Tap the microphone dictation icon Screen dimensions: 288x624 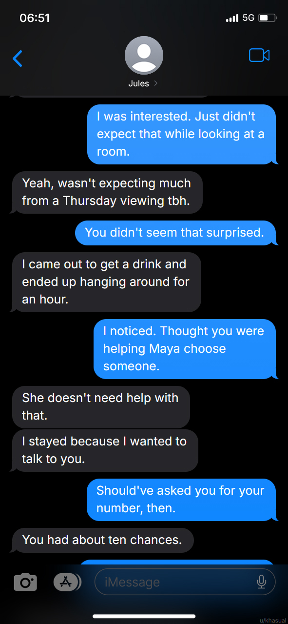coord(261,582)
